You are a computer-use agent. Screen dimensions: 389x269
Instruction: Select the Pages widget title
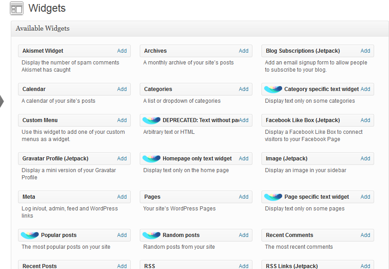coord(152,197)
